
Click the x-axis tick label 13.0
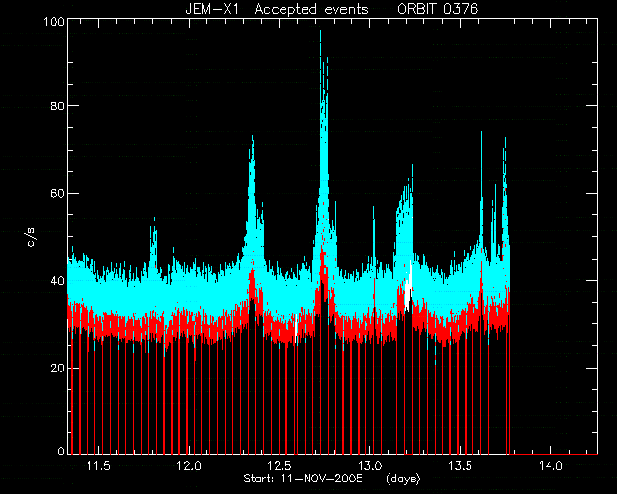pos(370,466)
